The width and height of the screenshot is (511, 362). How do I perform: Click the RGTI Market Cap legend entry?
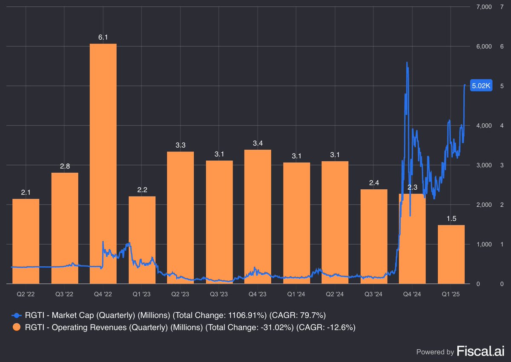coord(169,315)
